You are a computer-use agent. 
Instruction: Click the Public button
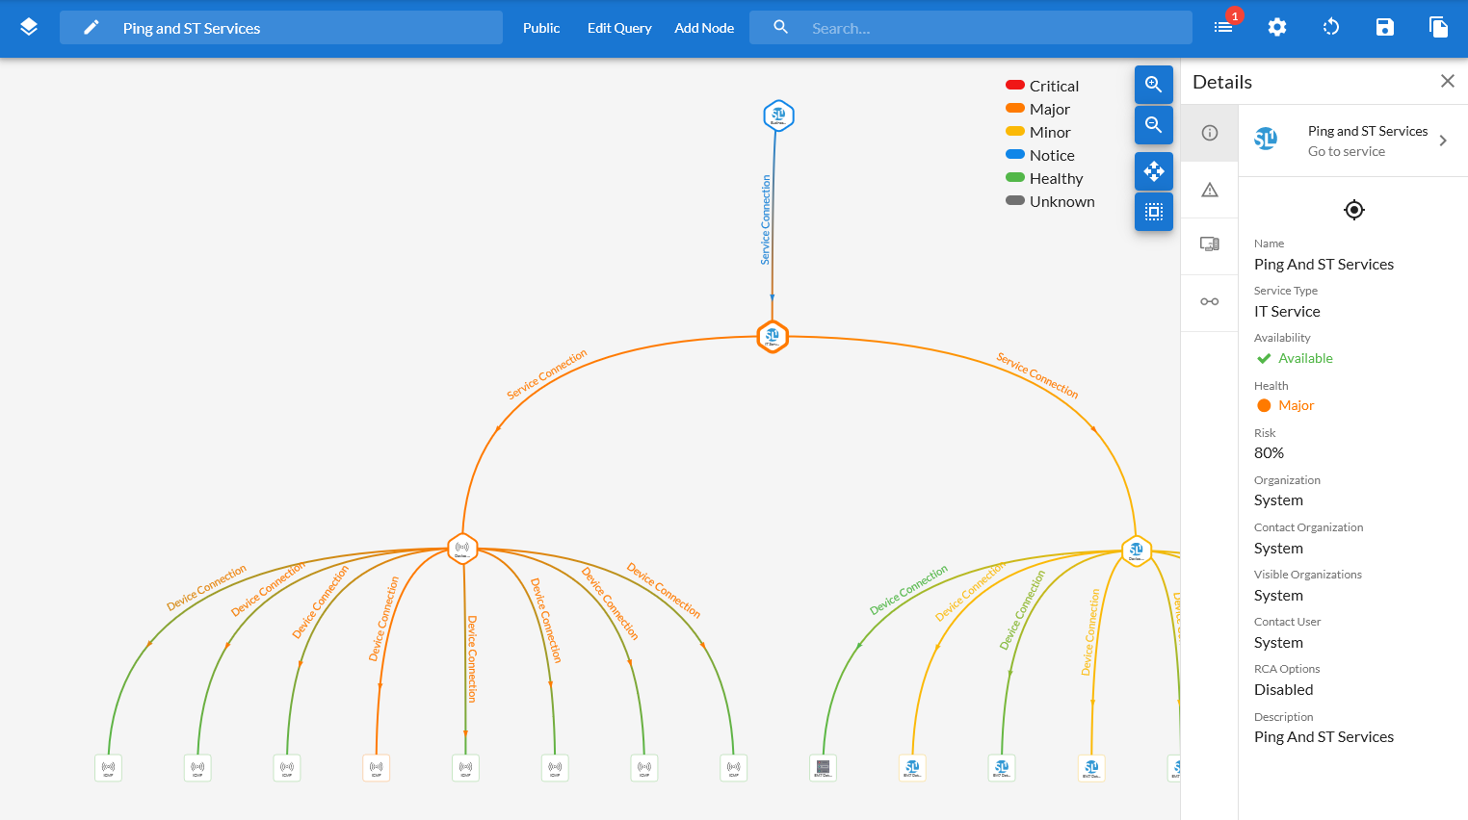point(541,28)
